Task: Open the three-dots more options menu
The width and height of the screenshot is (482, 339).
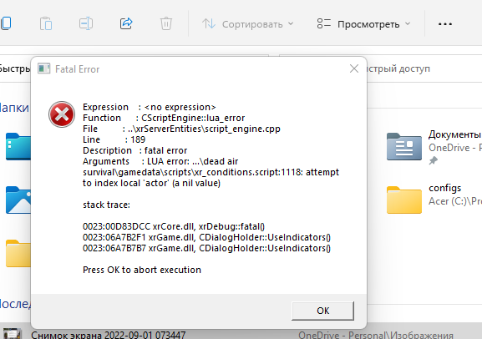Action: click(444, 24)
